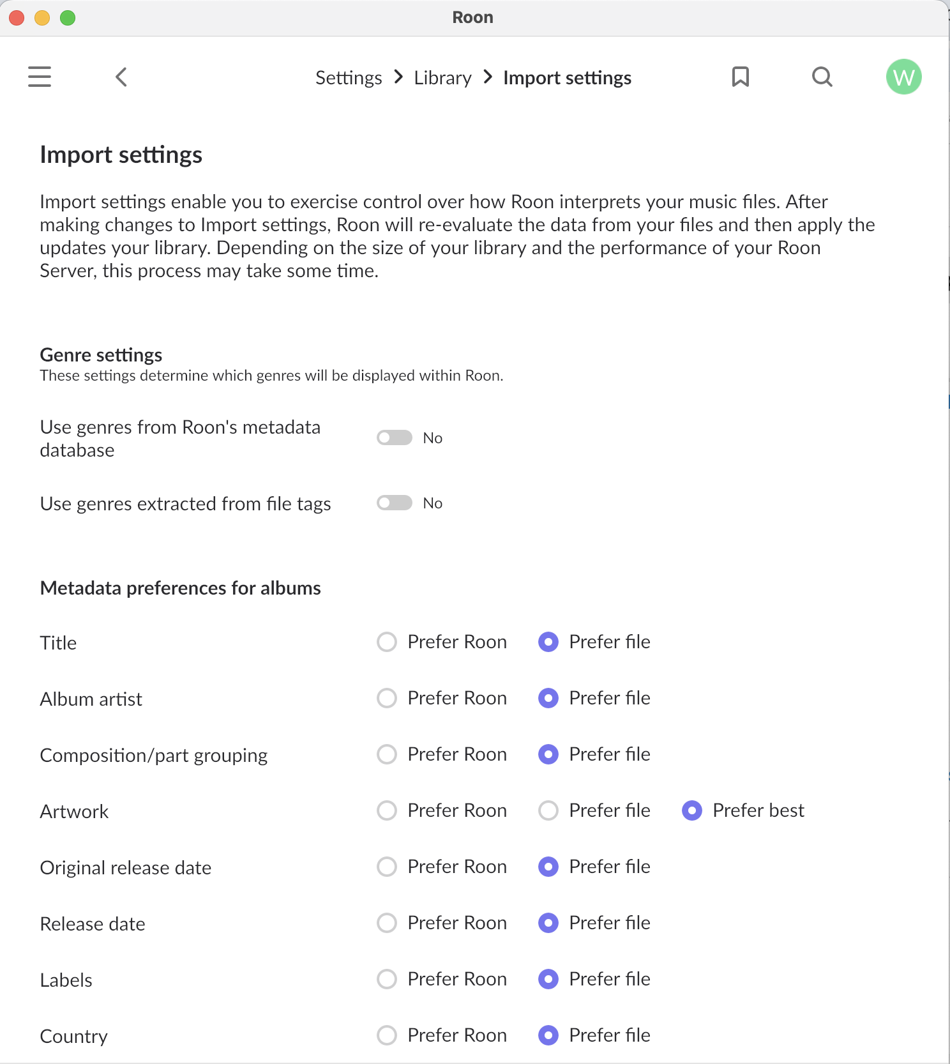The image size is (950, 1064).
Task: Pick Prefer Roon for Release date
Action: coord(387,923)
